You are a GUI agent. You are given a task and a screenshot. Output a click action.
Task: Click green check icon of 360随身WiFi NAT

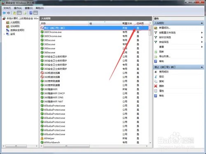[x=42, y=102]
